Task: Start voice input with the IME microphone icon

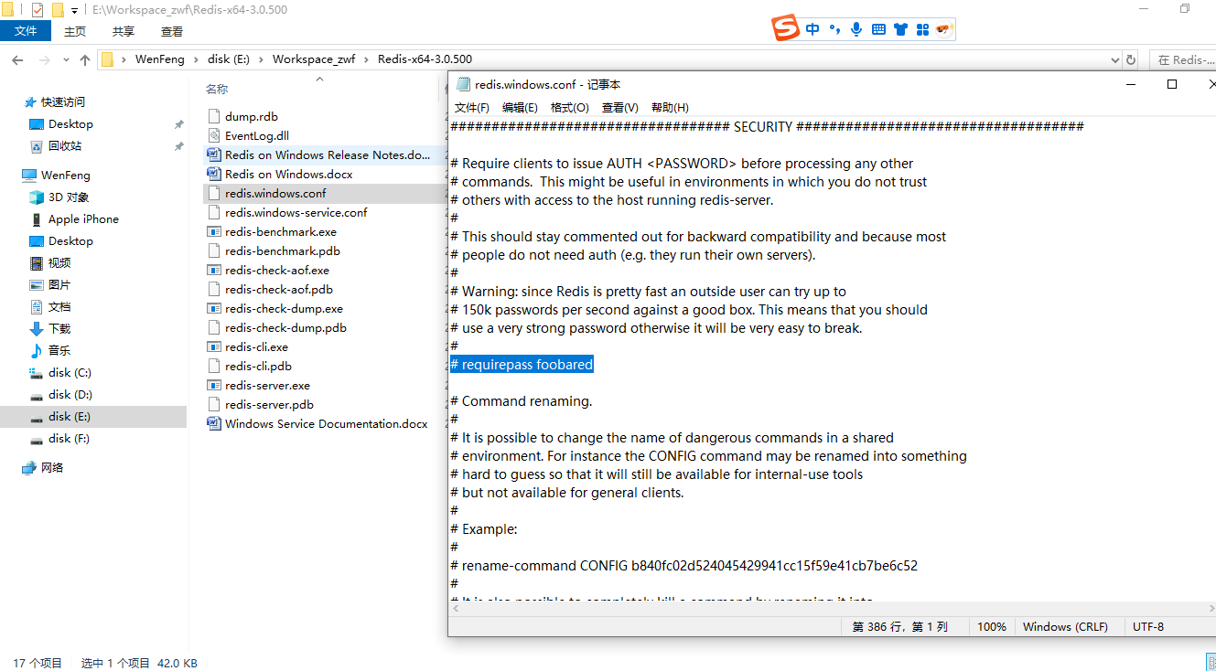Action: 856,29
